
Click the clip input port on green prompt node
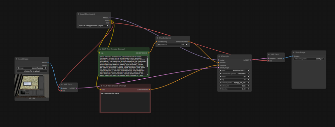click(99, 53)
